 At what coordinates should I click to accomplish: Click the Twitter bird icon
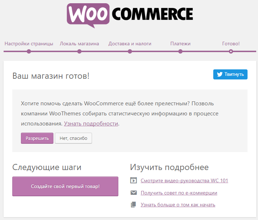coord(220,74)
